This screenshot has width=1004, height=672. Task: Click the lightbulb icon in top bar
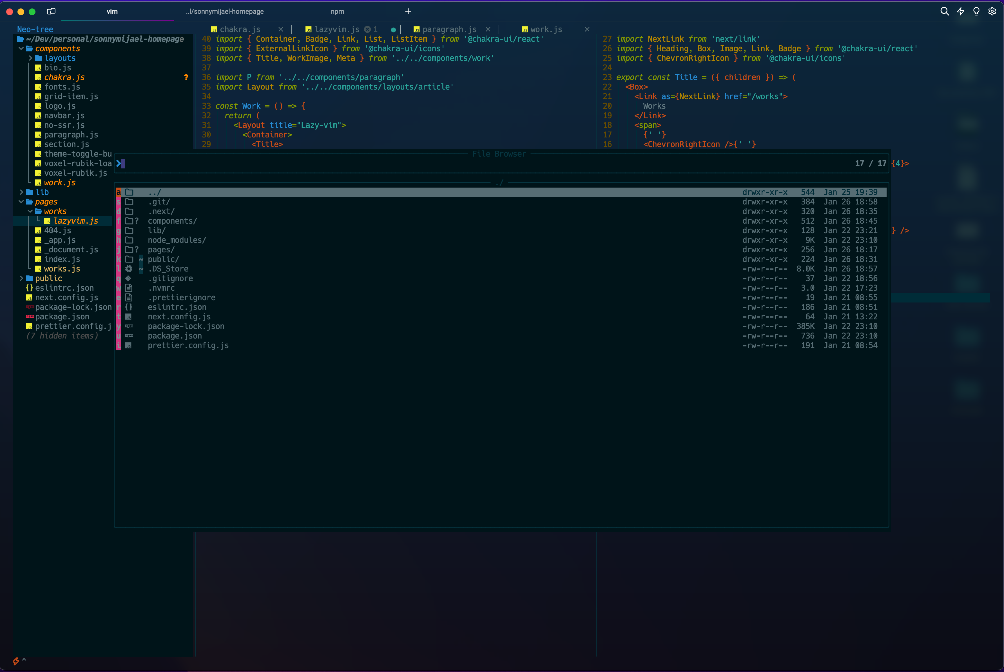click(x=976, y=12)
